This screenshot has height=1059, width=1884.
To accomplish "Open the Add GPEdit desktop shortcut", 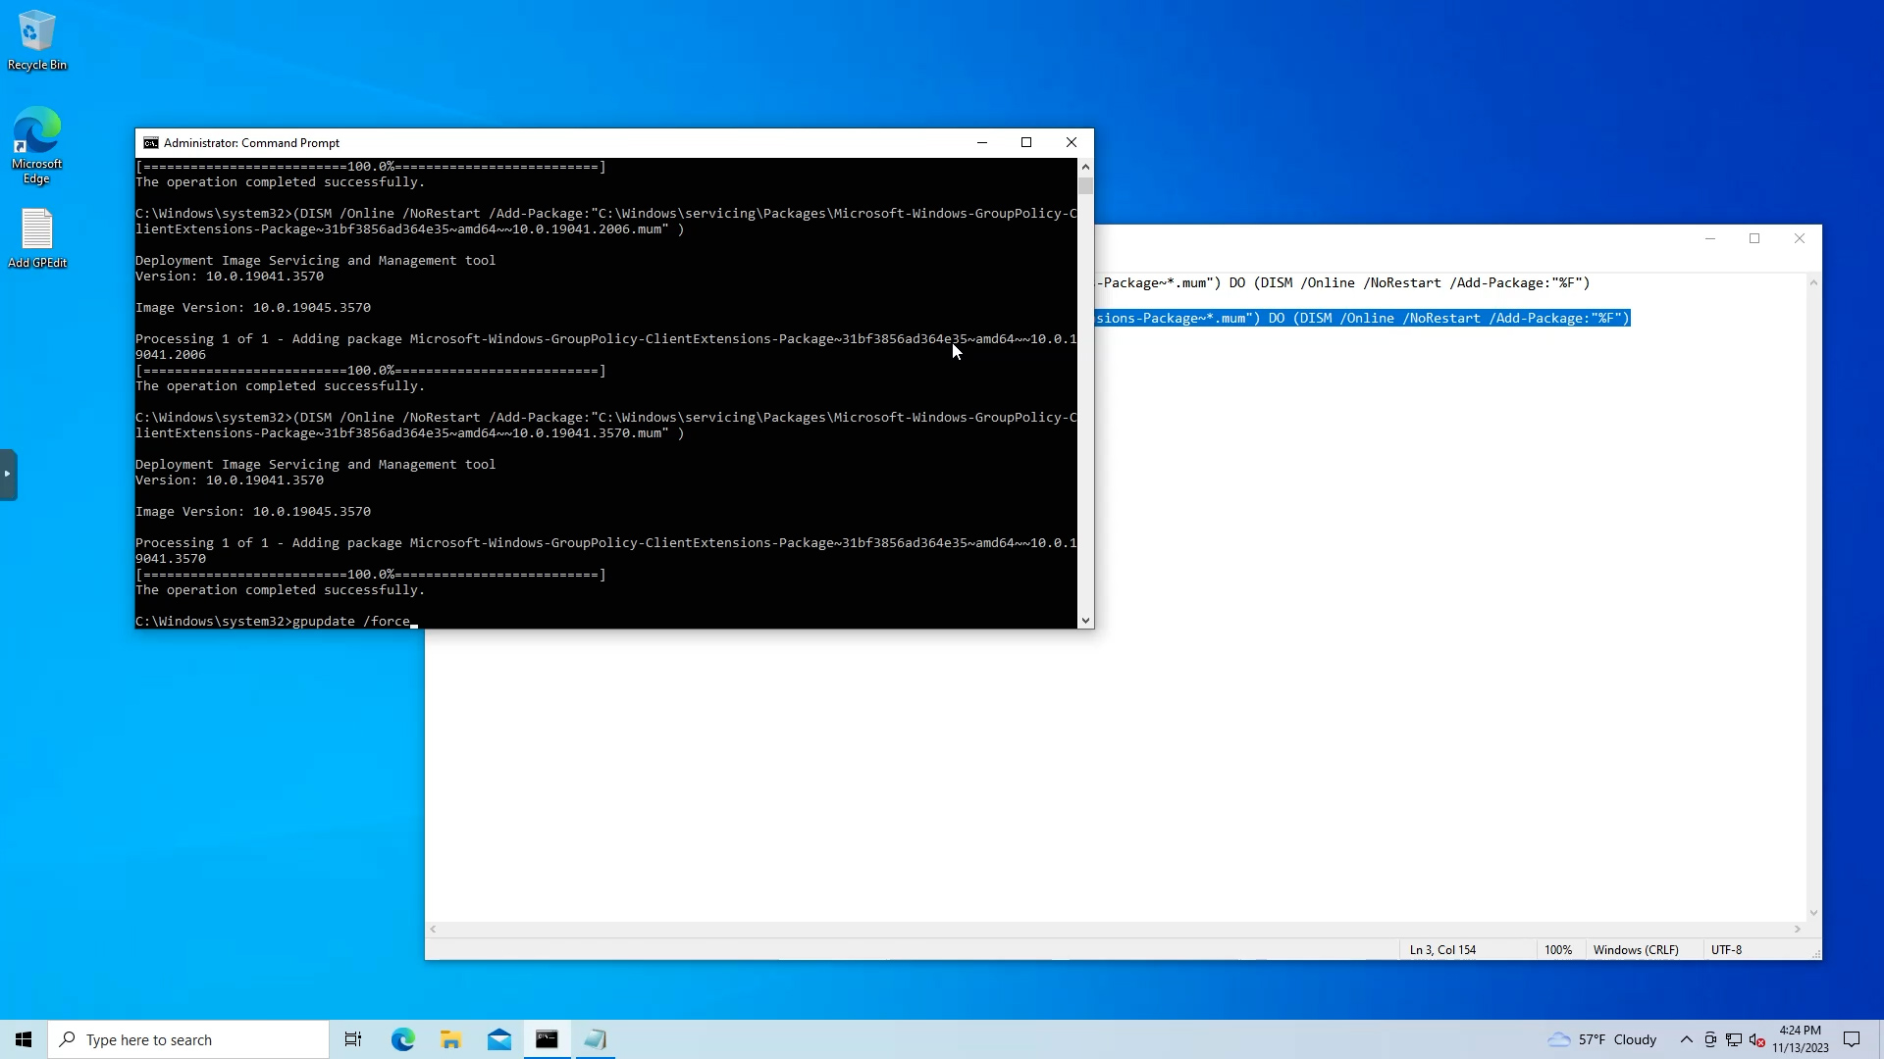I will [x=36, y=227].
